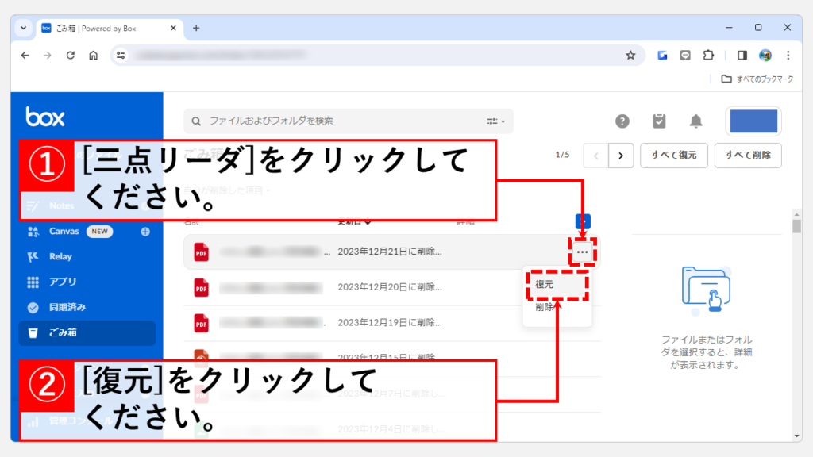Image resolution: width=813 pixels, height=457 pixels.
Task: Open the Chrome three-dot menu
Action: tap(788, 55)
